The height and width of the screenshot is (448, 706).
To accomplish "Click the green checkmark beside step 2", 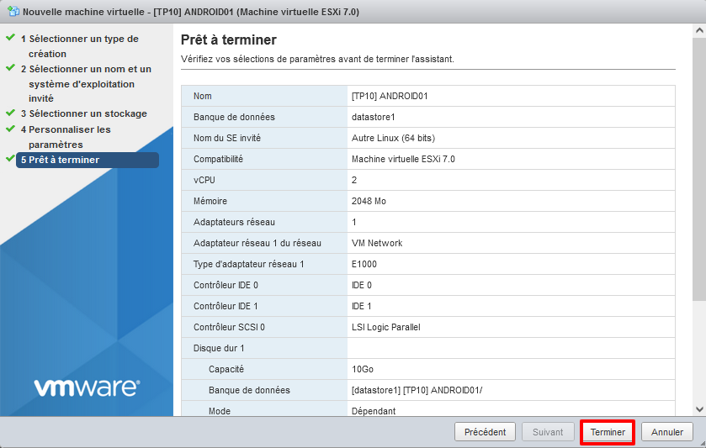I will click(x=10, y=68).
